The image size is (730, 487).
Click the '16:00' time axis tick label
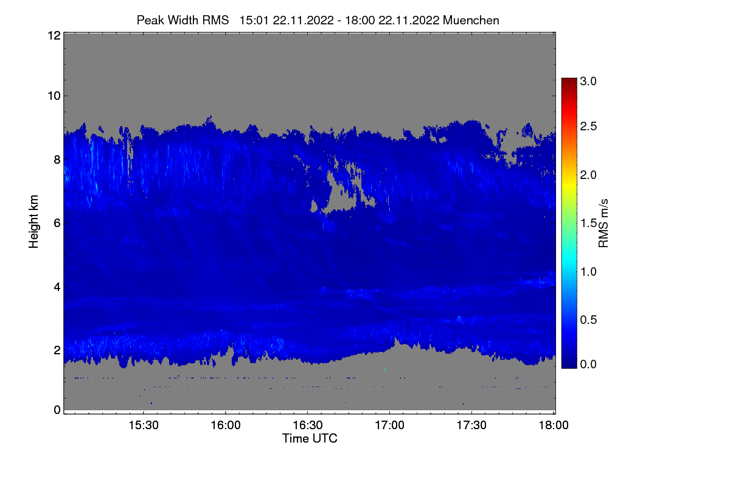click(x=225, y=426)
